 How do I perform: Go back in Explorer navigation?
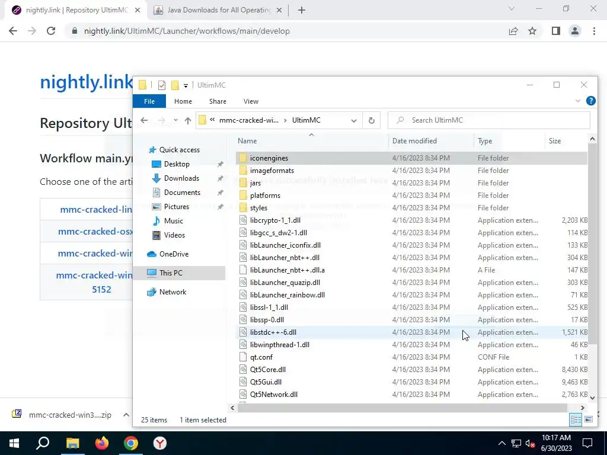tap(144, 120)
